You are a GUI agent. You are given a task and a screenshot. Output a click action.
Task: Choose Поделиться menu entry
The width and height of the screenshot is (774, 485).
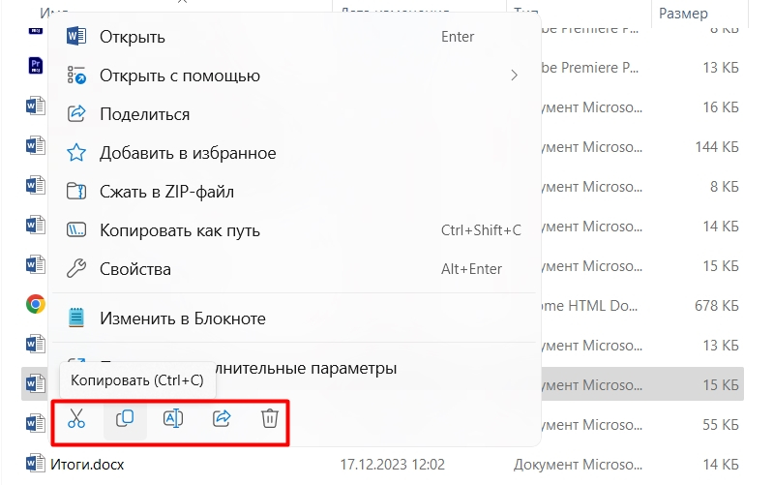(144, 114)
